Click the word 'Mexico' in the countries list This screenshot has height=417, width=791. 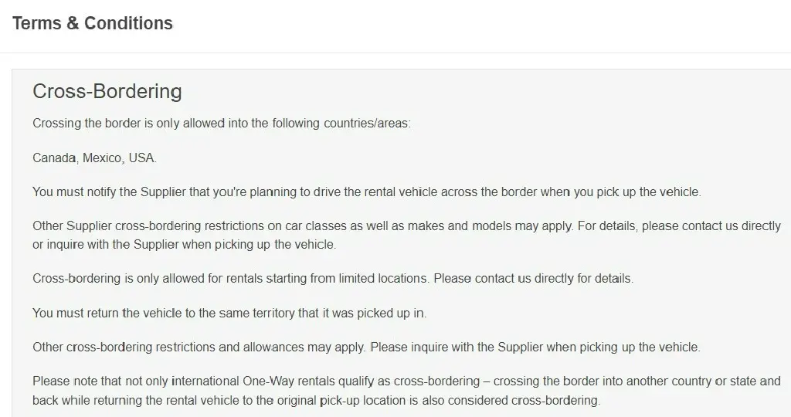pos(102,158)
